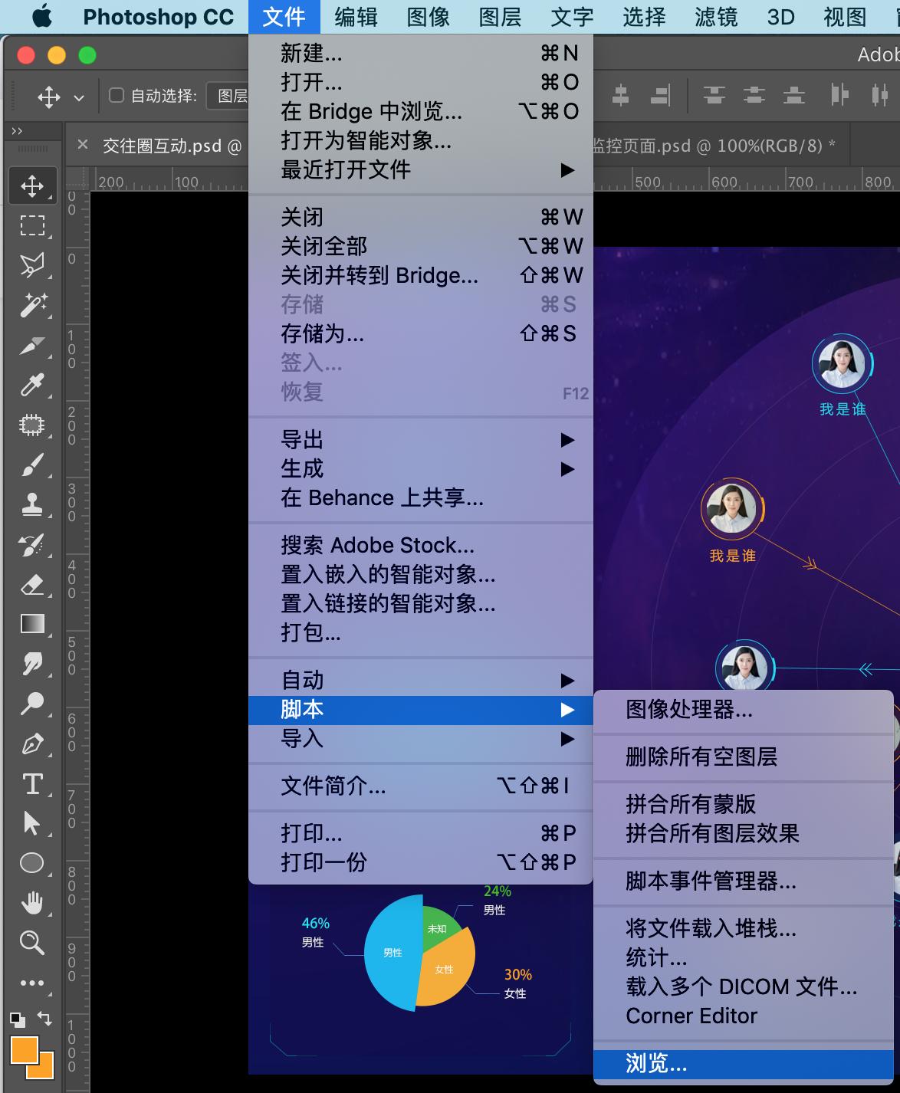Choose 浏览... in the 脚本 submenu
900x1093 pixels.
click(655, 1063)
